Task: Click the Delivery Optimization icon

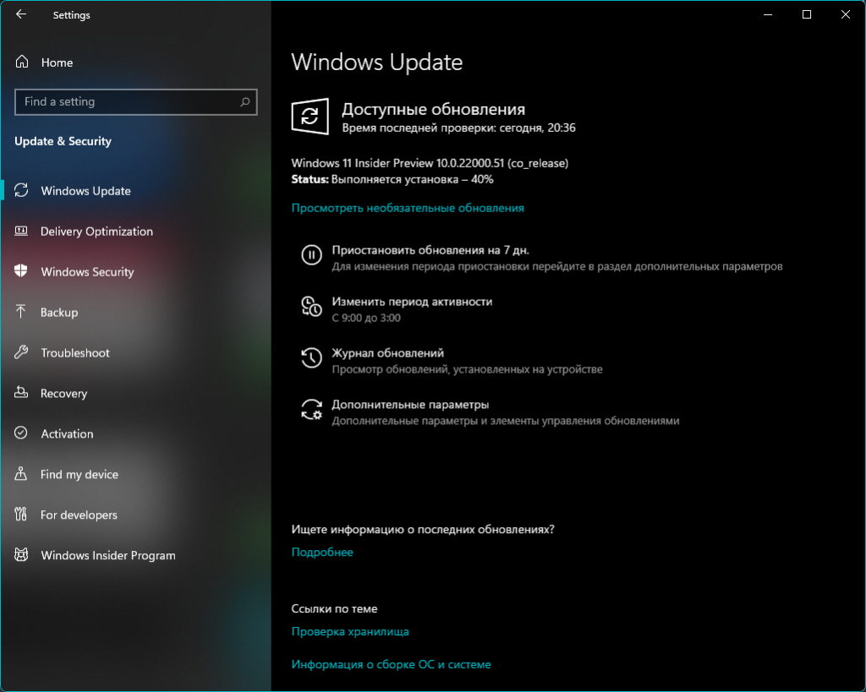Action: (x=21, y=231)
